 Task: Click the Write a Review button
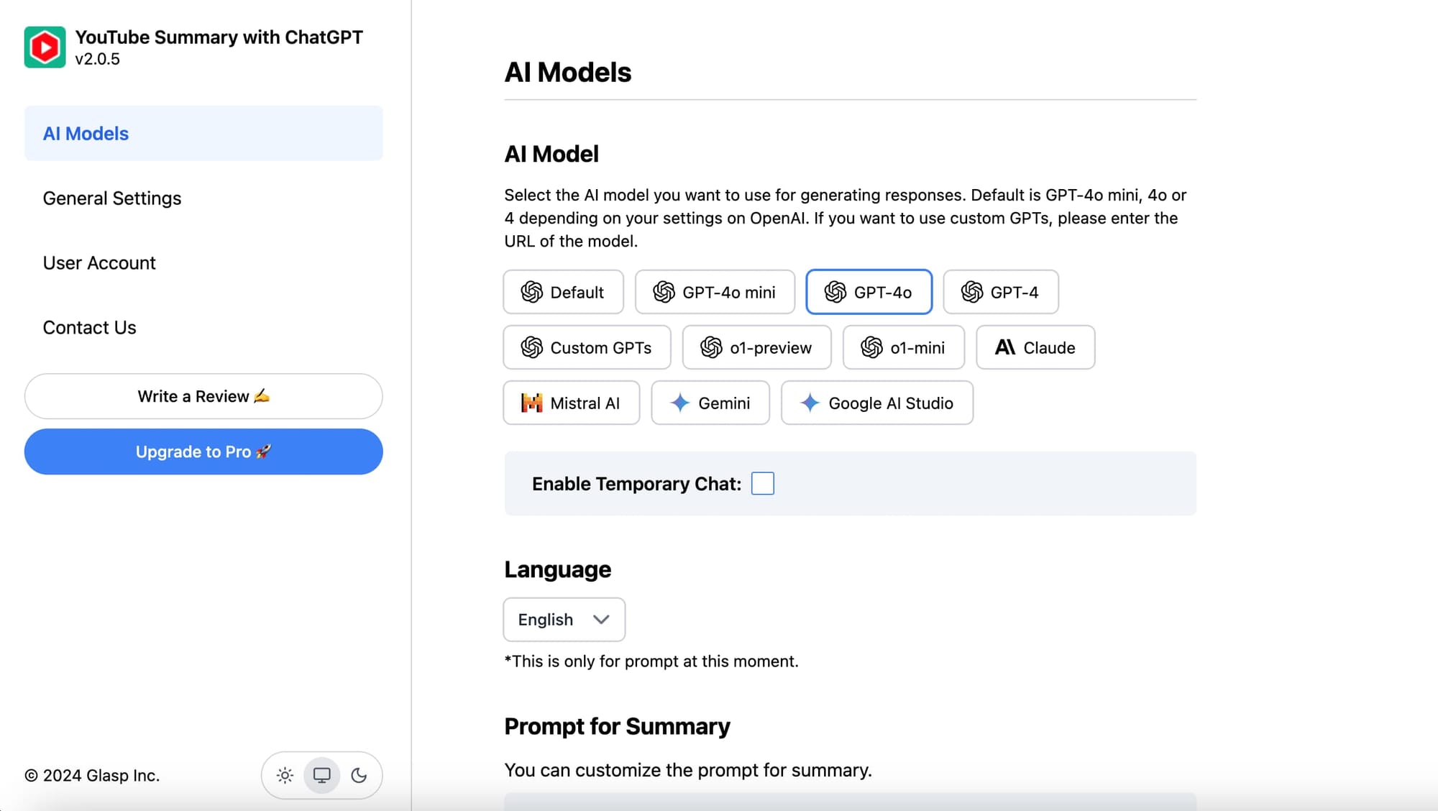point(203,397)
